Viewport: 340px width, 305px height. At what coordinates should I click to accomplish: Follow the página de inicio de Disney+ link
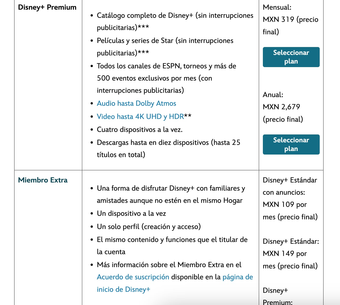click(x=175, y=283)
